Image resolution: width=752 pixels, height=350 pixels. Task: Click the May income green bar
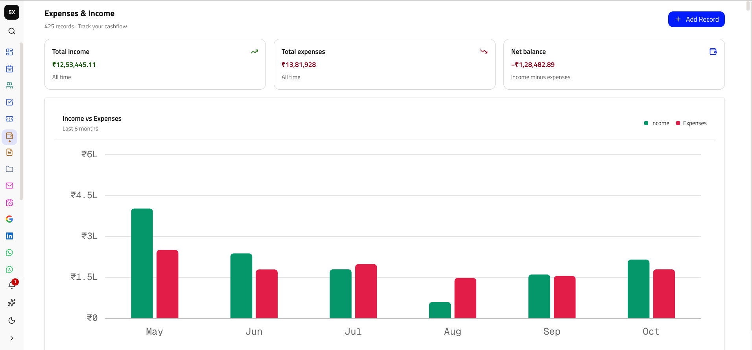[142, 263]
